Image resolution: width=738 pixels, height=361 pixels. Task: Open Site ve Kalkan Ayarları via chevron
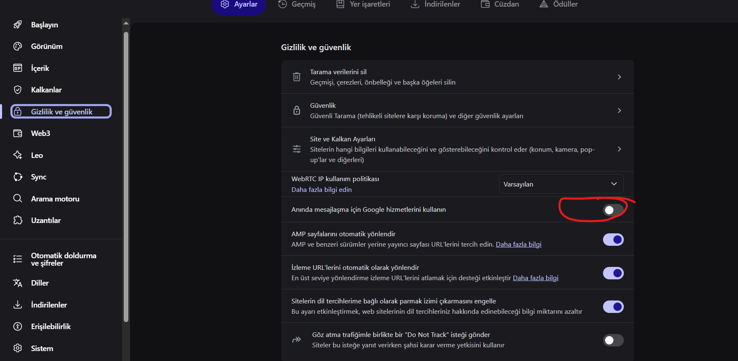[x=619, y=149]
